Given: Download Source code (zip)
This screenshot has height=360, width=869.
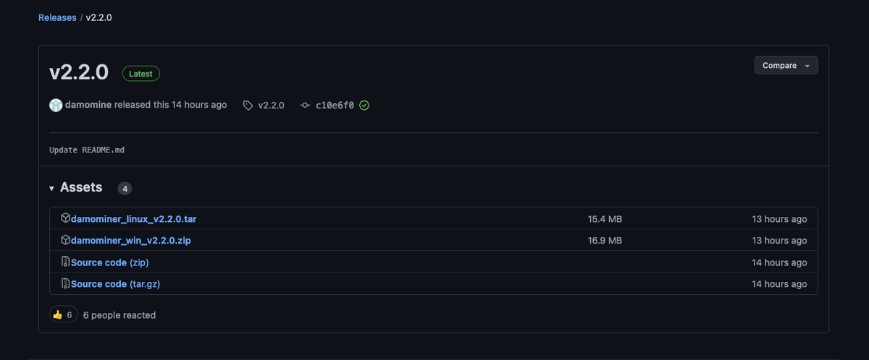Looking at the screenshot, I should coord(109,262).
